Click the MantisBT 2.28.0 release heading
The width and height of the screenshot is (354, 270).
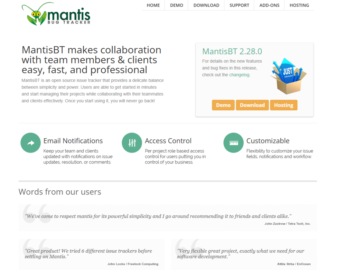pos(232,51)
